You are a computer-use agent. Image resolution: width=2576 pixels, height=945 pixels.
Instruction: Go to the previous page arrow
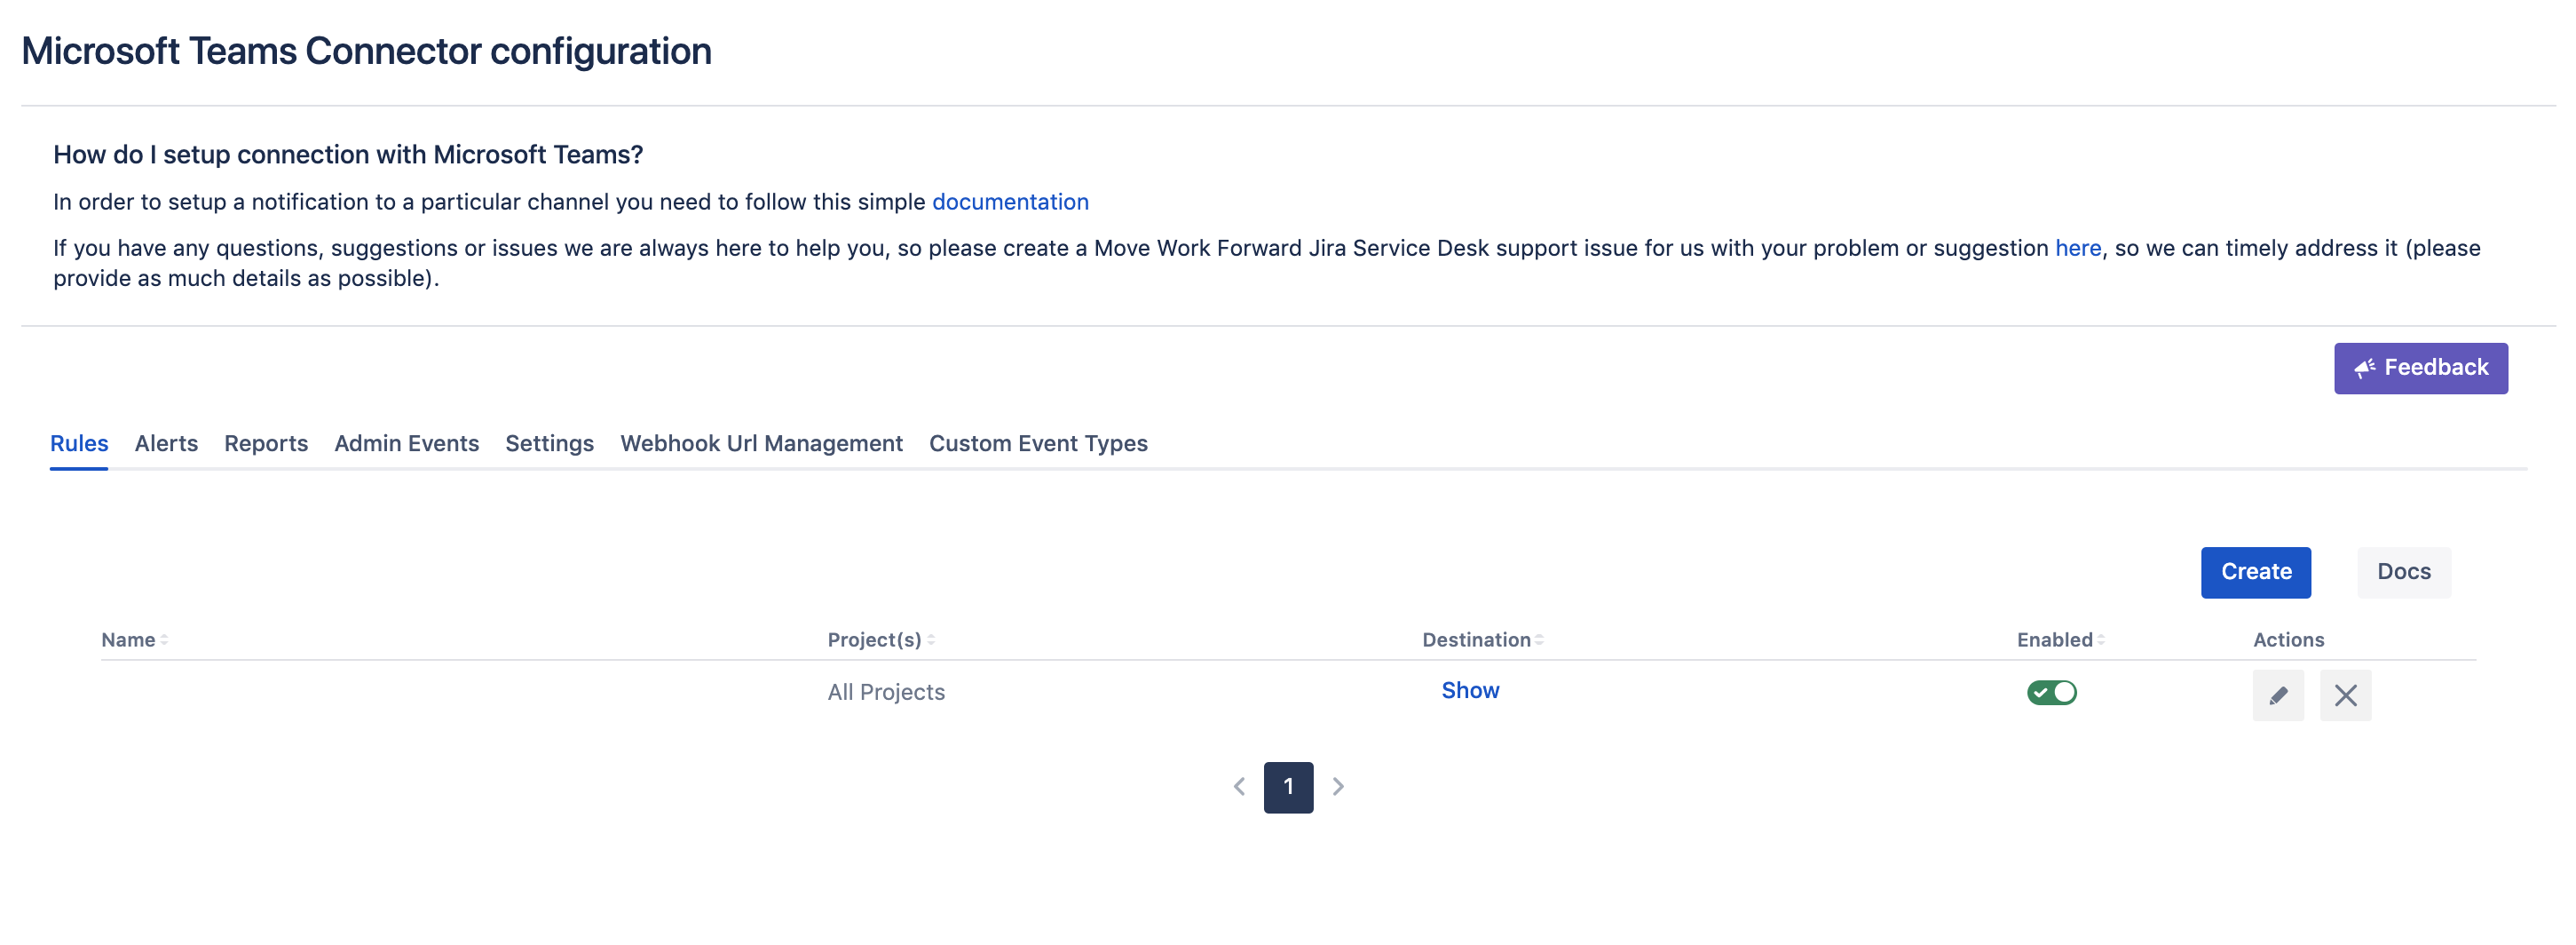(1239, 787)
